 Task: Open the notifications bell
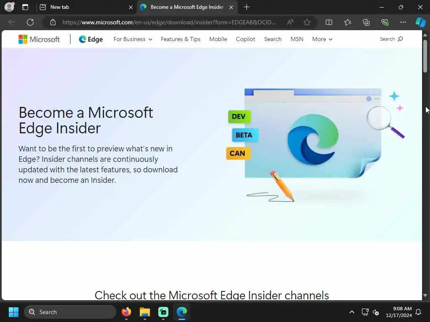[419, 312]
